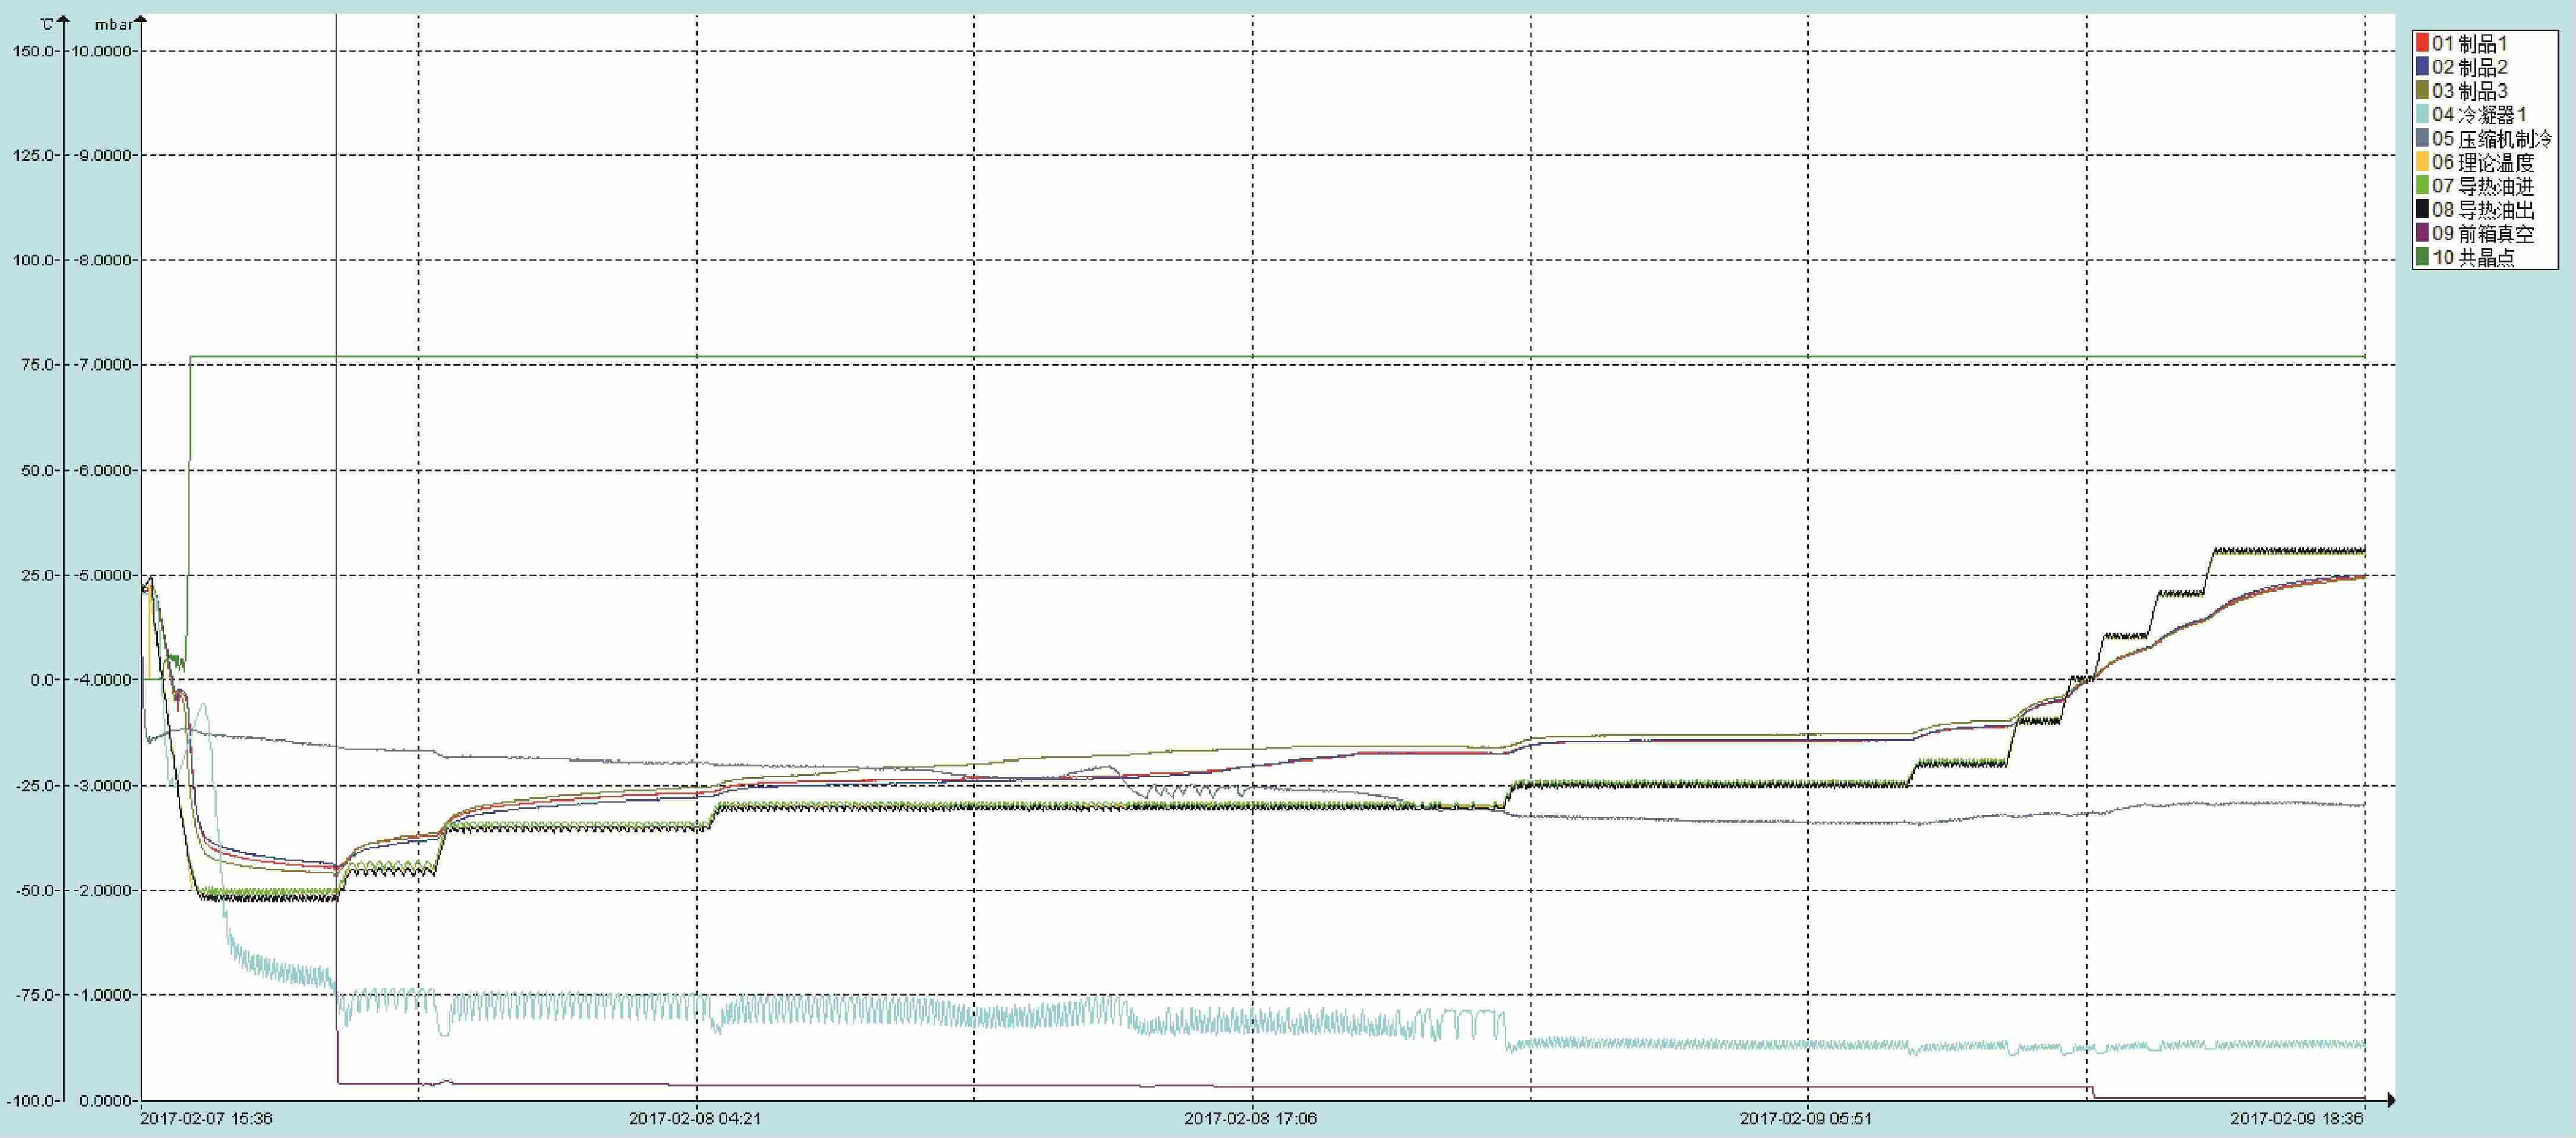Select the 10 共晶点 legend label
The image size is (2576, 1138).
click(2473, 258)
